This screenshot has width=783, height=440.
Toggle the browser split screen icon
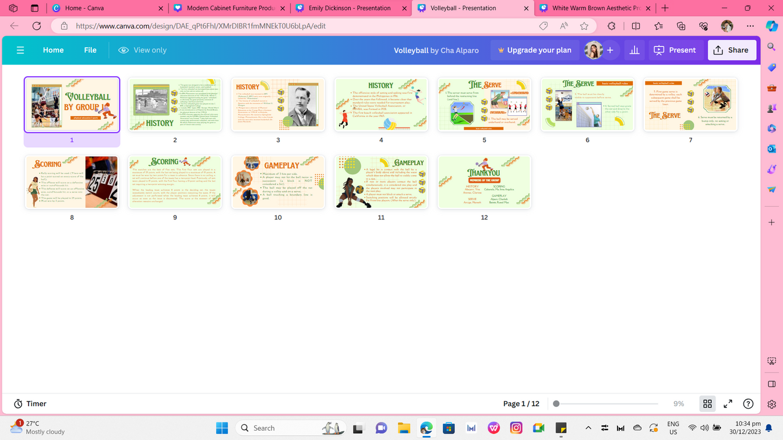coord(636,26)
